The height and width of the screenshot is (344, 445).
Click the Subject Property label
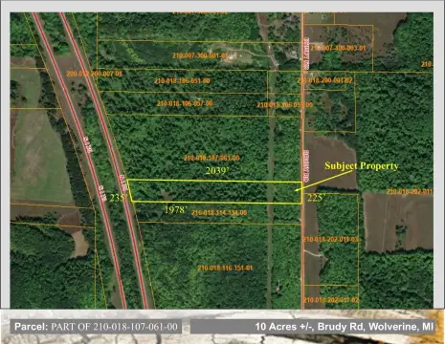(362, 166)
